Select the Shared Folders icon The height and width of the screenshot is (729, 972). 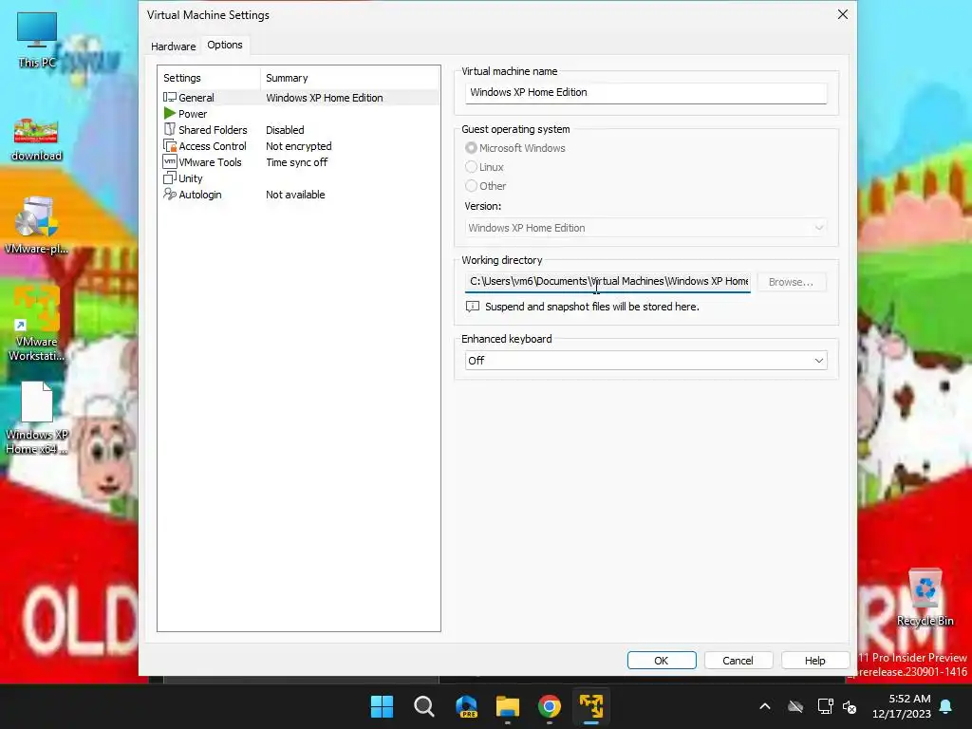[x=169, y=129]
